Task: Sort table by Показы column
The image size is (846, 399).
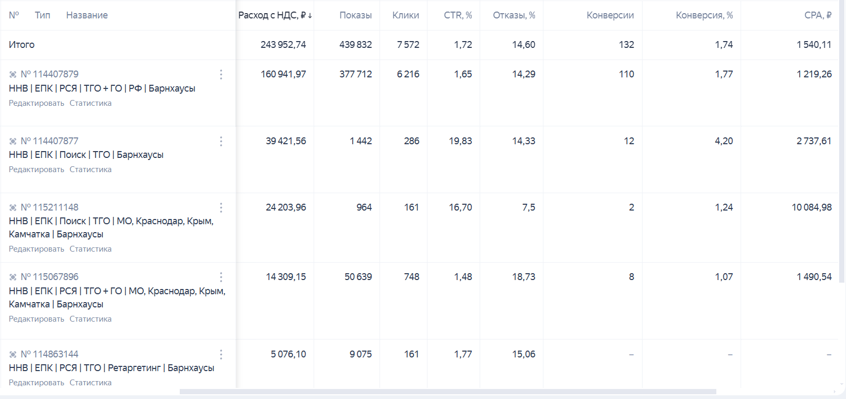Action: point(355,15)
